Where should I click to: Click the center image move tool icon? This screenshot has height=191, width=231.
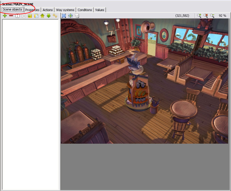click(x=70, y=16)
